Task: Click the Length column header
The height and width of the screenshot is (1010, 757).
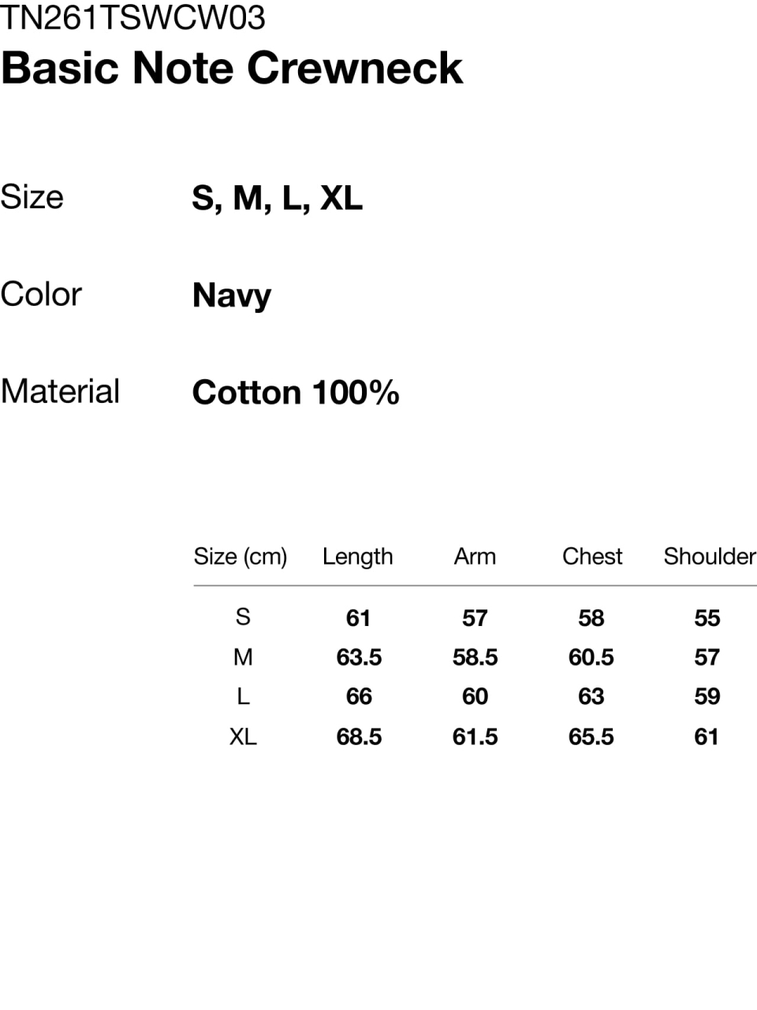Action: point(357,557)
